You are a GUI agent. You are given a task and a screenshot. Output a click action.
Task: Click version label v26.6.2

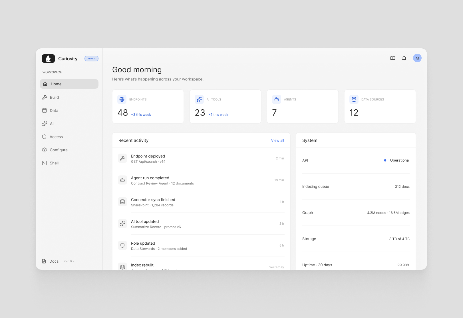coord(69,261)
